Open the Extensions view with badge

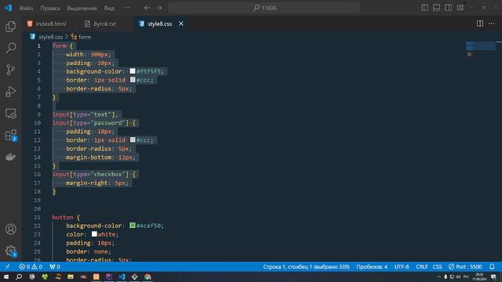click(10, 136)
